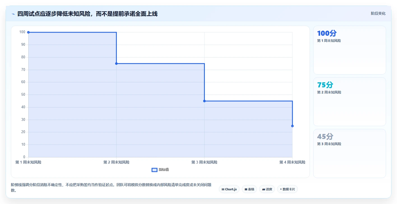The height and width of the screenshot is (204, 397).
Task: Click the 阶段变化 label in header
Action: tap(378, 13)
